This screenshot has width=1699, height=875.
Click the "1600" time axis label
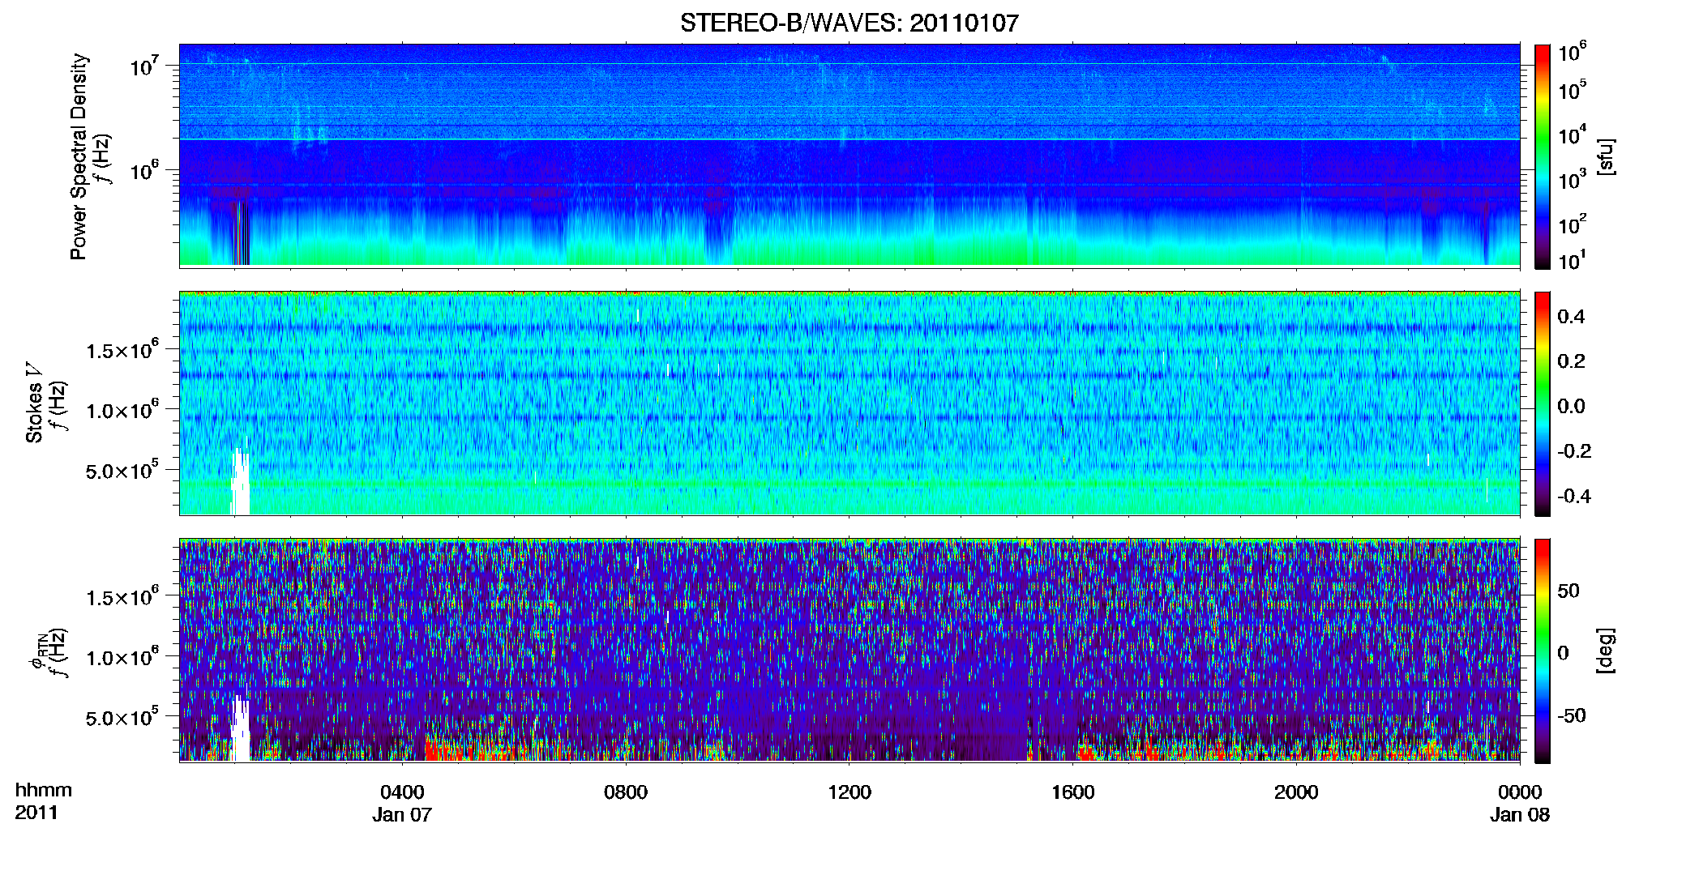pos(1073,792)
